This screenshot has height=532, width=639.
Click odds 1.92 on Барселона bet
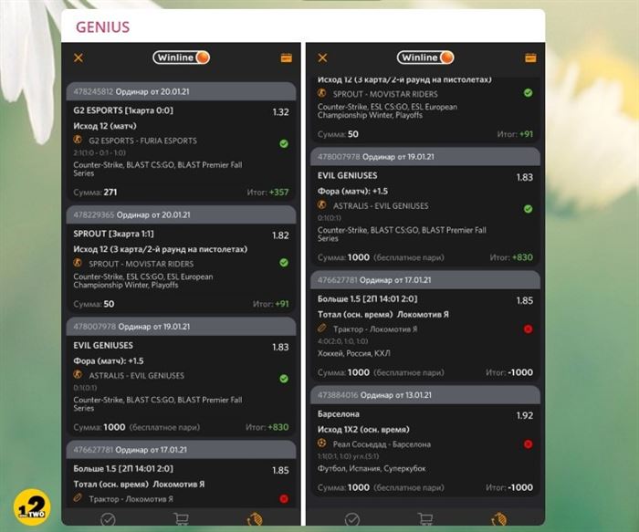coord(525,415)
